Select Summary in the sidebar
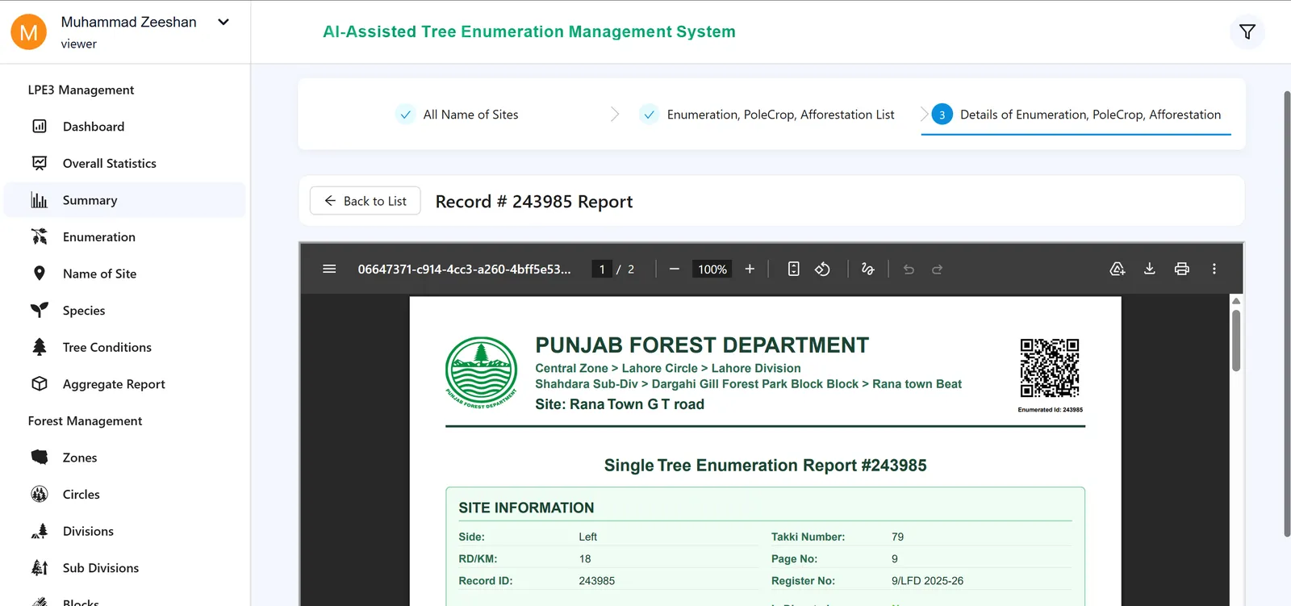This screenshot has height=606, width=1291. [x=125, y=200]
